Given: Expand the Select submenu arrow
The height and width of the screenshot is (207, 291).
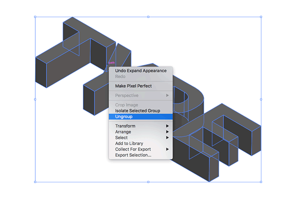Looking at the screenshot, I should [168, 138].
